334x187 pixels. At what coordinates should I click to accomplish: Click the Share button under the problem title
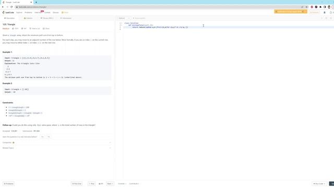tap(46, 29)
